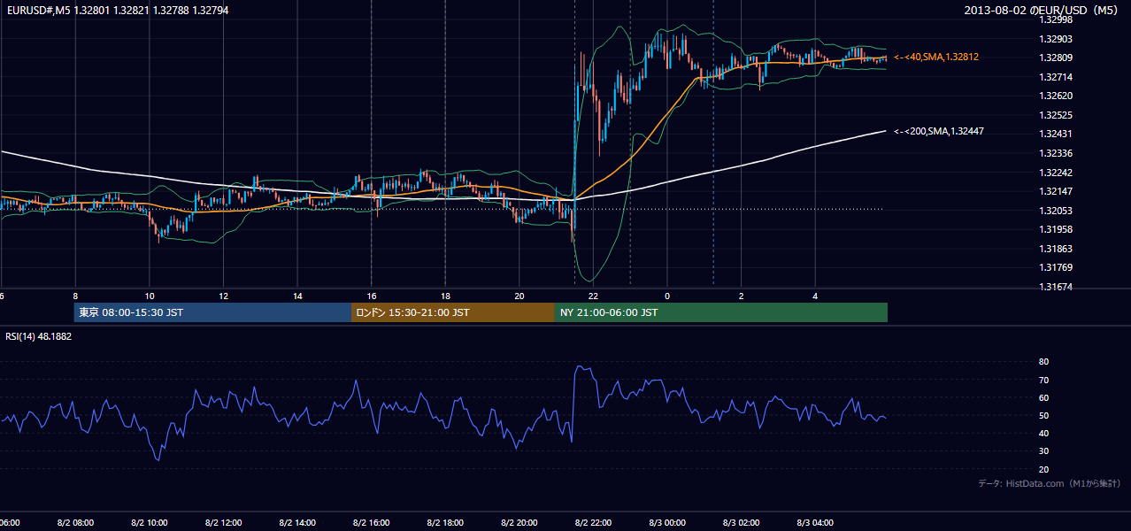This screenshot has height=531, width=1131.
Task: Click the 8/2 08:00 date label
Action: (x=75, y=523)
